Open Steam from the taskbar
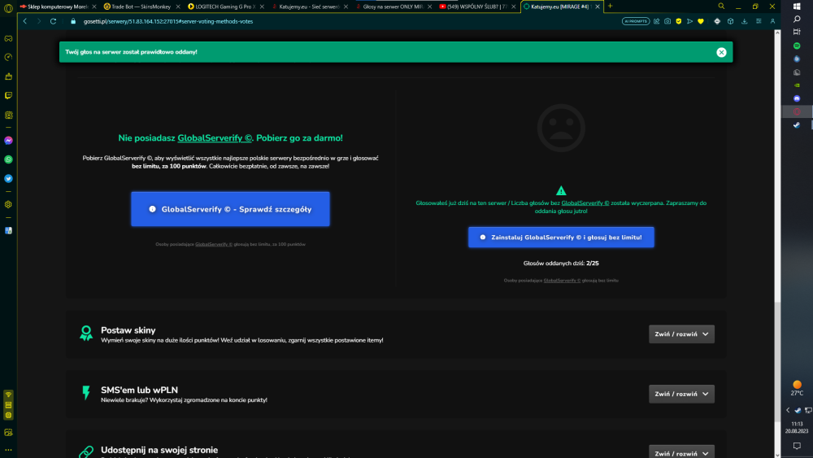The image size is (813, 458). pos(797,125)
